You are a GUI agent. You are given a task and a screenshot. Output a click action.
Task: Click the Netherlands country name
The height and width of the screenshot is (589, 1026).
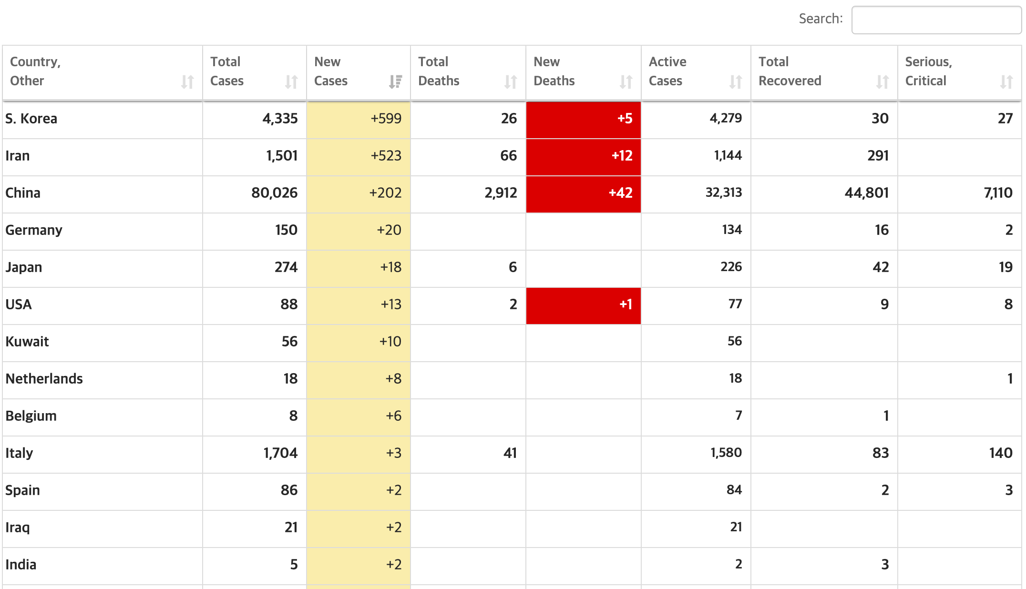coord(44,379)
